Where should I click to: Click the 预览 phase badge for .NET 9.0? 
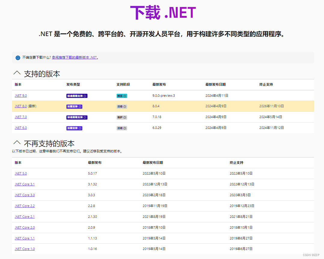pos(122,96)
